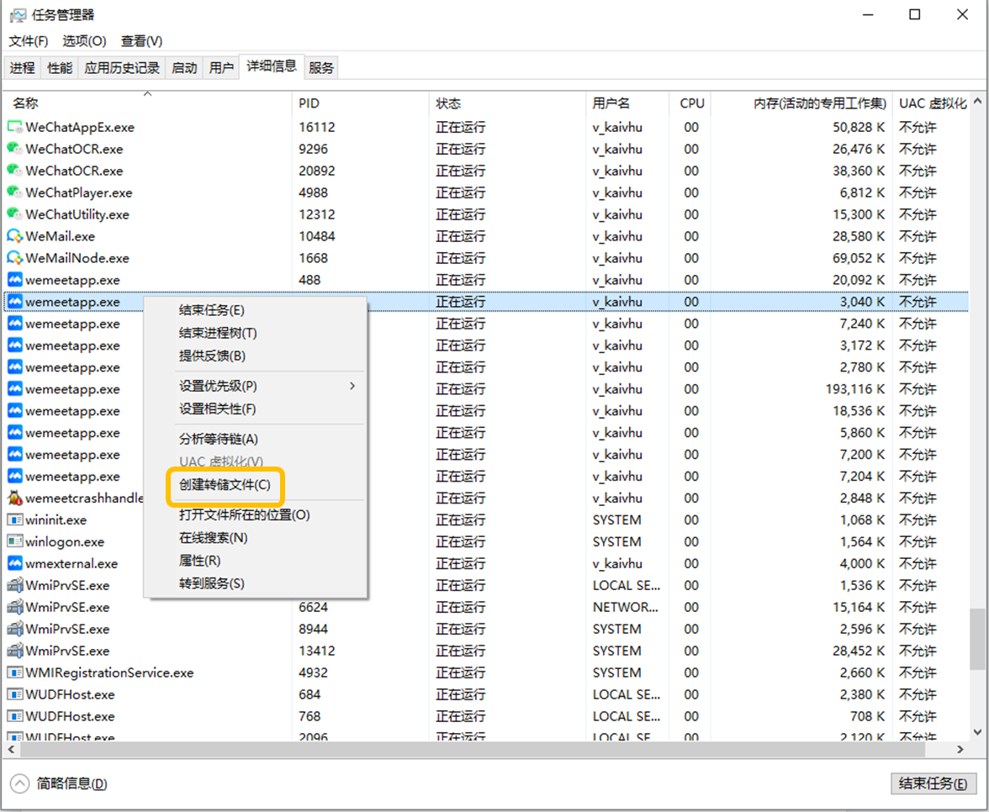Sort by the PID column header
The width and height of the screenshot is (989, 812).
tap(360, 103)
